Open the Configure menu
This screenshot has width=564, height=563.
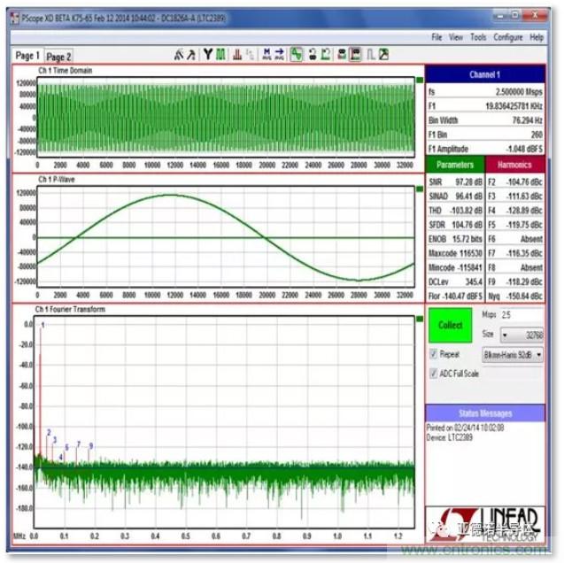point(507,38)
